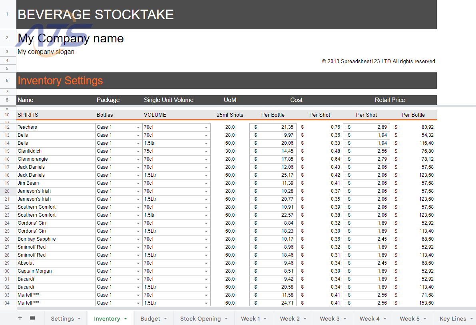Click the Inventory Settings heading
This screenshot has height=325, width=476.
pos(60,81)
